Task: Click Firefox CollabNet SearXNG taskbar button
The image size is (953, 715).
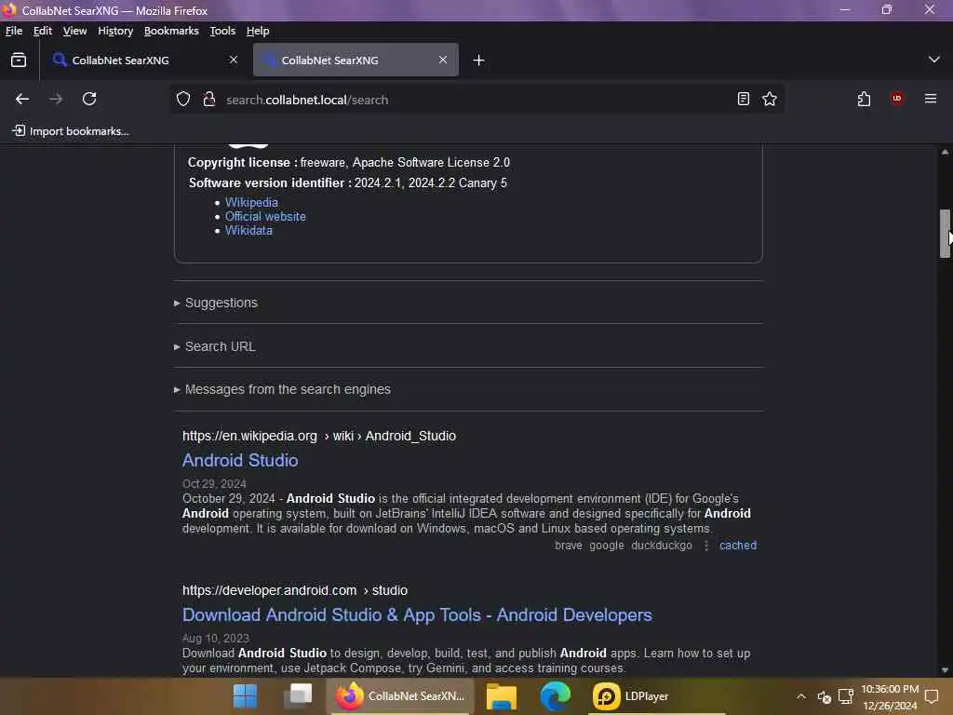Action: 400,696
